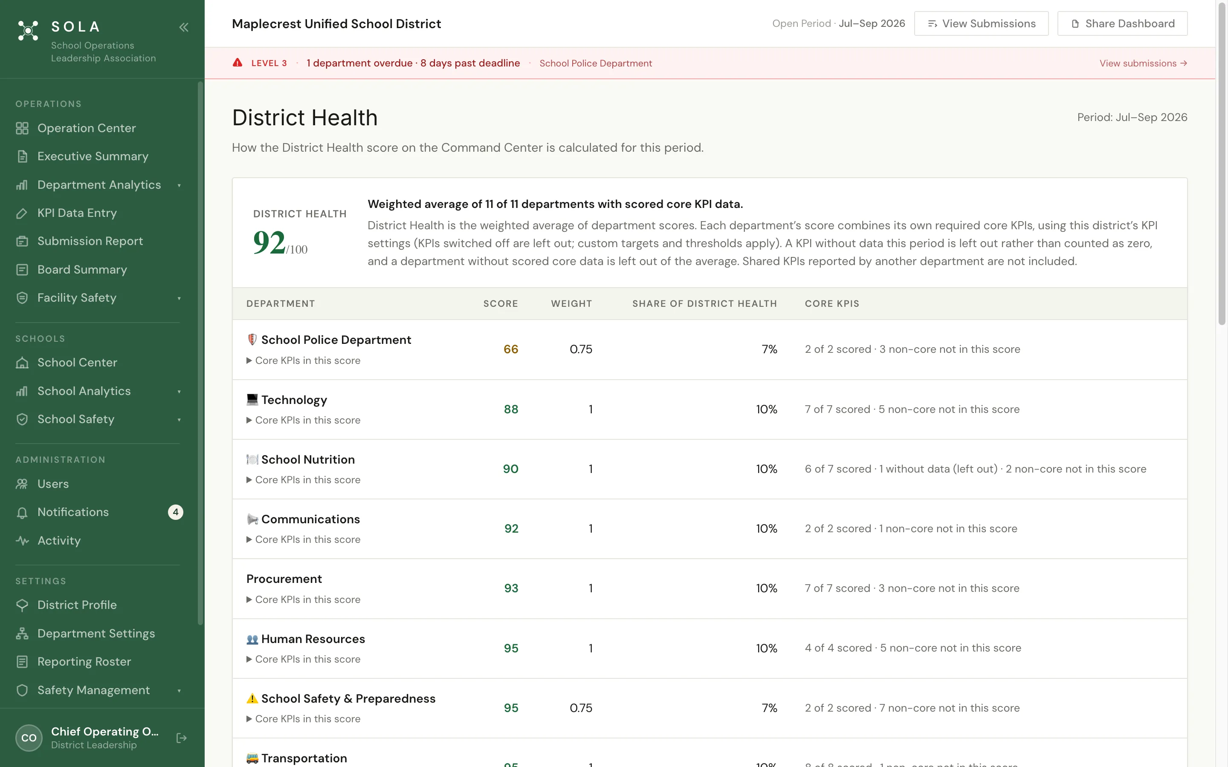Click School Police Department score 66
This screenshot has height=767, width=1228.
click(x=510, y=349)
